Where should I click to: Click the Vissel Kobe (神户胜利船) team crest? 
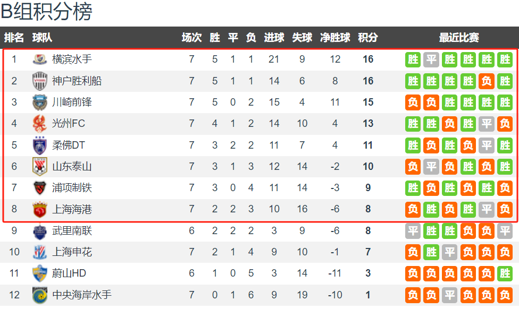point(40,81)
